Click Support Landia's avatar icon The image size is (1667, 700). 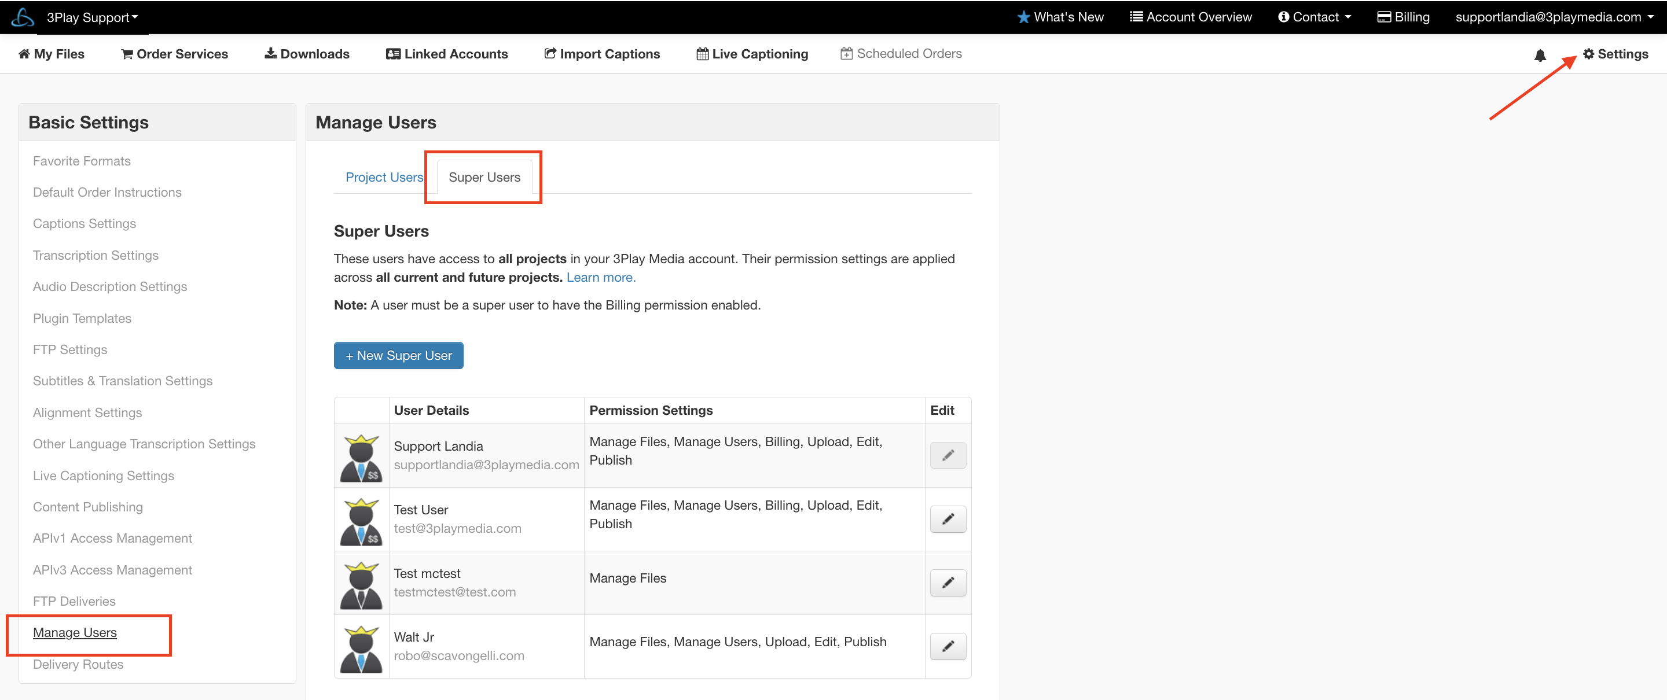(x=361, y=458)
